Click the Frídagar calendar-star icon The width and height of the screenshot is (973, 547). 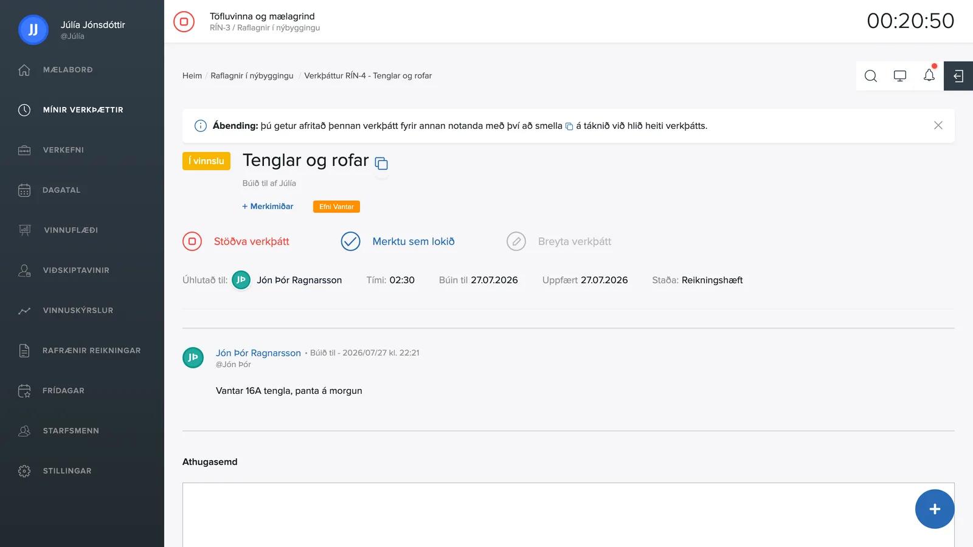[x=24, y=391]
